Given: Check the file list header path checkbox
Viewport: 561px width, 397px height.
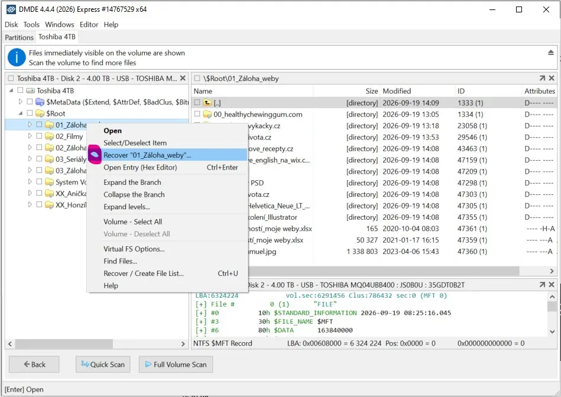Looking at the screenshot, I should click(x=197, y=79).
